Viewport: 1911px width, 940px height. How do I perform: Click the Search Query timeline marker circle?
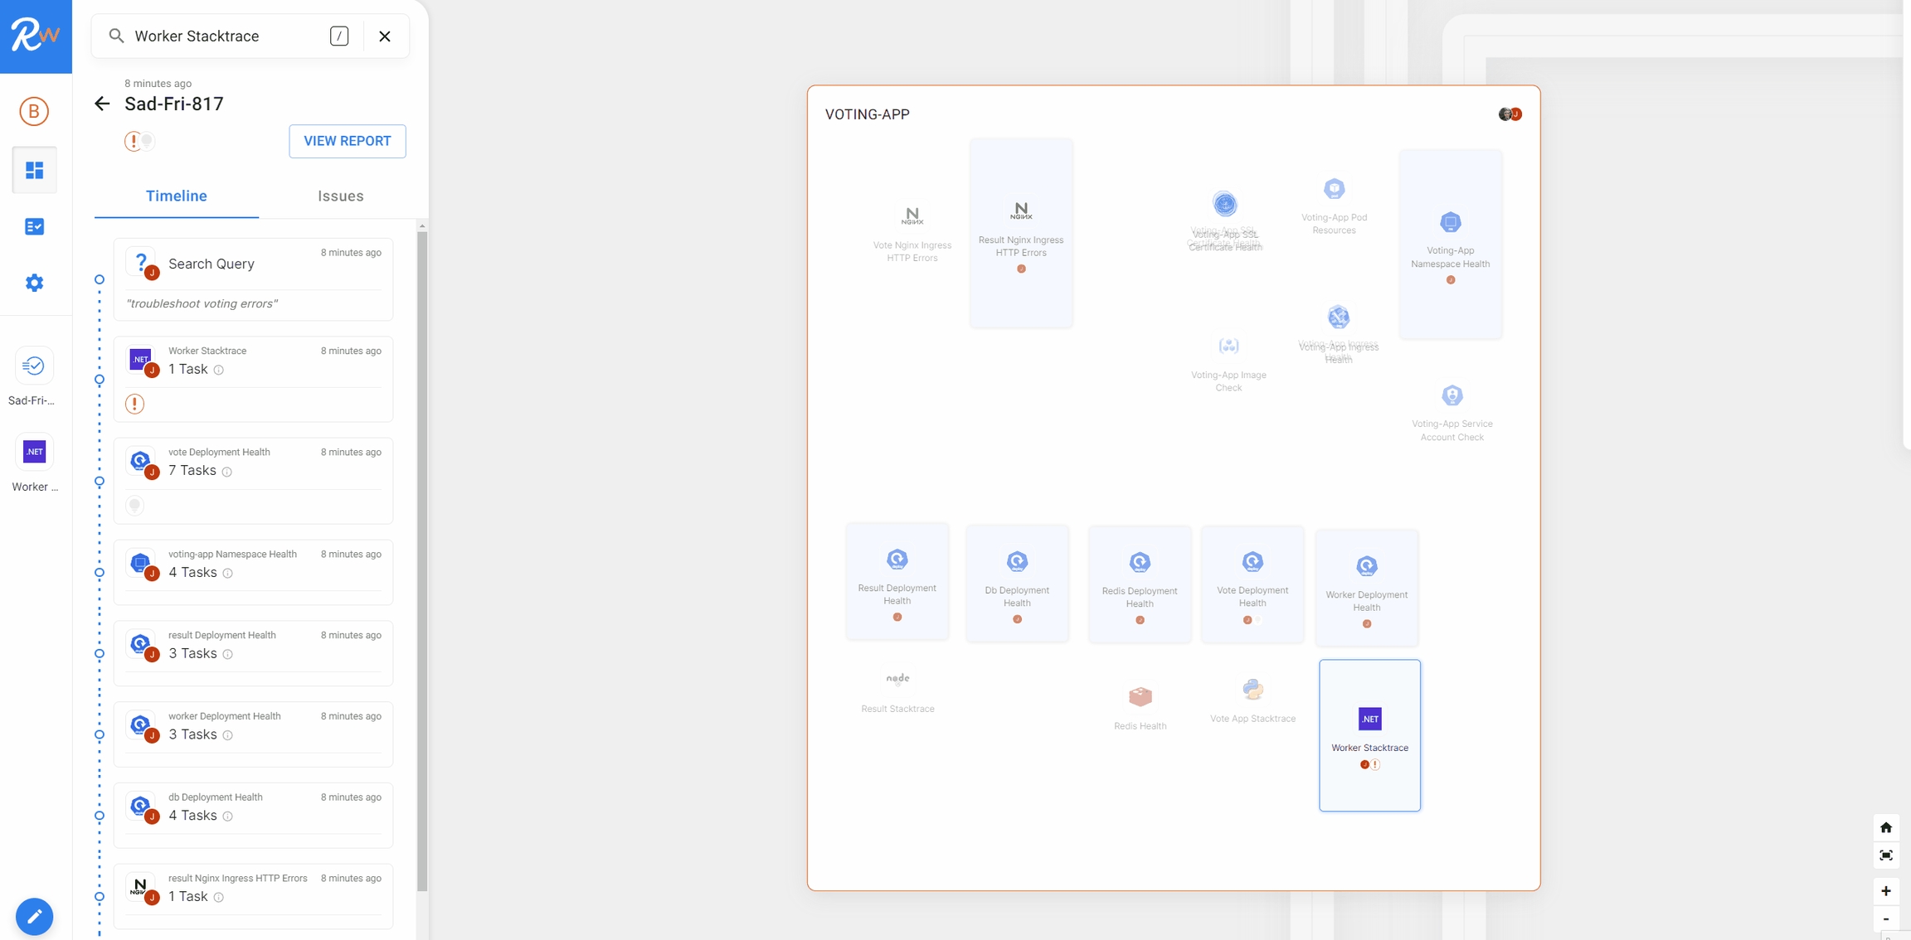coord(100,279)
